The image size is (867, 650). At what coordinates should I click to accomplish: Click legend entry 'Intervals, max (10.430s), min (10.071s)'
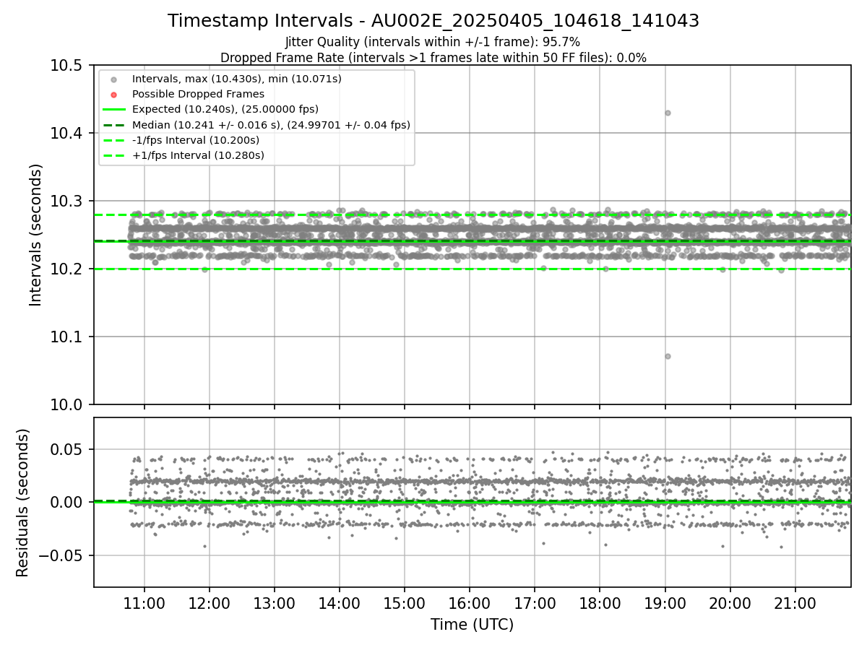click(x=237, y=79)
